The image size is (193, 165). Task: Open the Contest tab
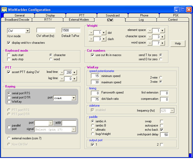pyautogui.click(x=173, y=20)
